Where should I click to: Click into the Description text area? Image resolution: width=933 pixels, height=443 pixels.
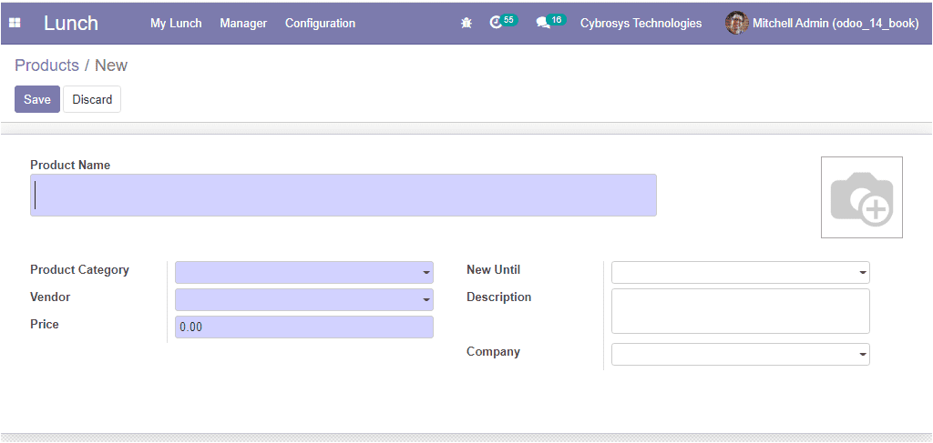pos(740,311)
